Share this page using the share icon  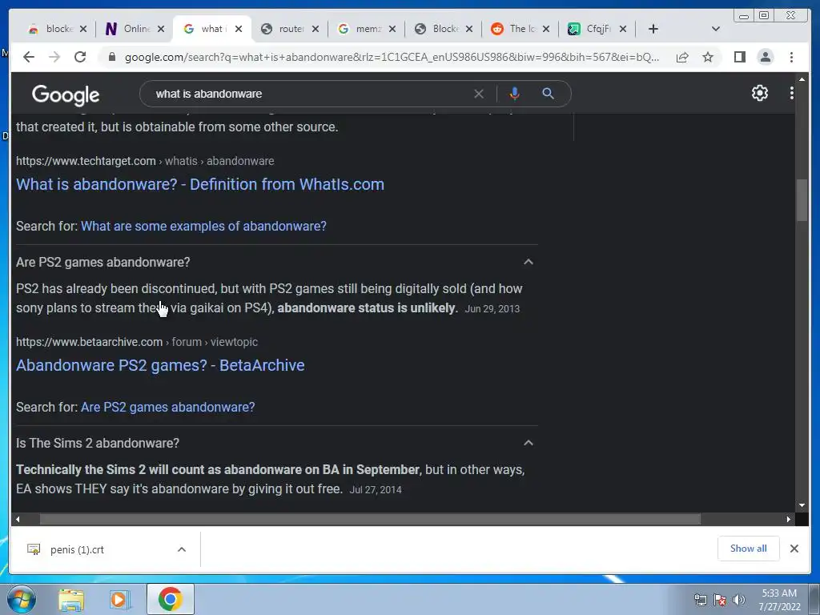click(x=682, y=57)
